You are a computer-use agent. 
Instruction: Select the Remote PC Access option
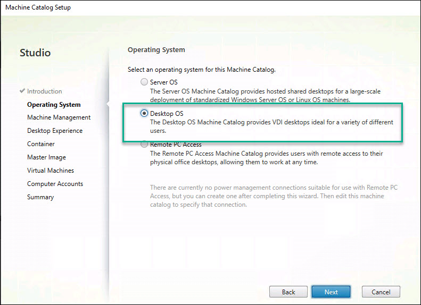click(x=144, y=145)
